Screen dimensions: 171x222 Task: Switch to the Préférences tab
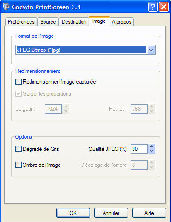pyautogui.click(x=21, y=22)
